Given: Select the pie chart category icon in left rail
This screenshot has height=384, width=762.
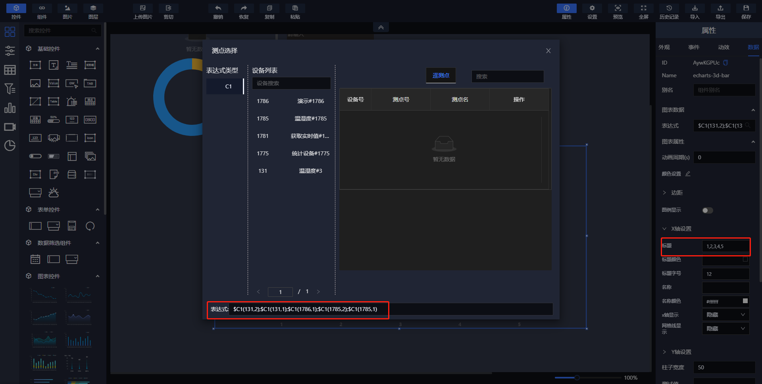Looking at the screenshot, I should tap(10, 146).
